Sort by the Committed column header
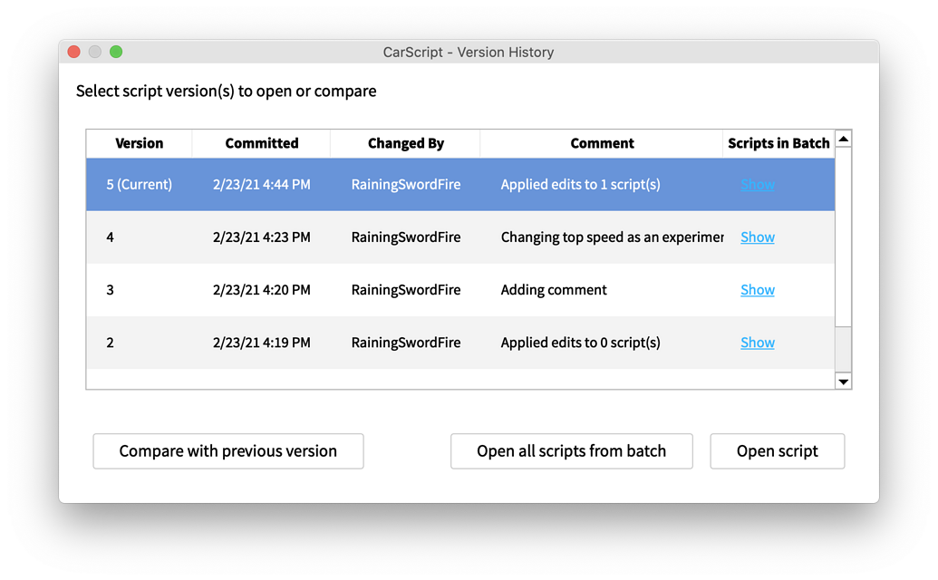The image size is (938, 580). [x=261, y=143]
